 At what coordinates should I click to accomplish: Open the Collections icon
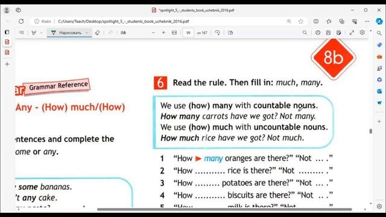point(342,22)
